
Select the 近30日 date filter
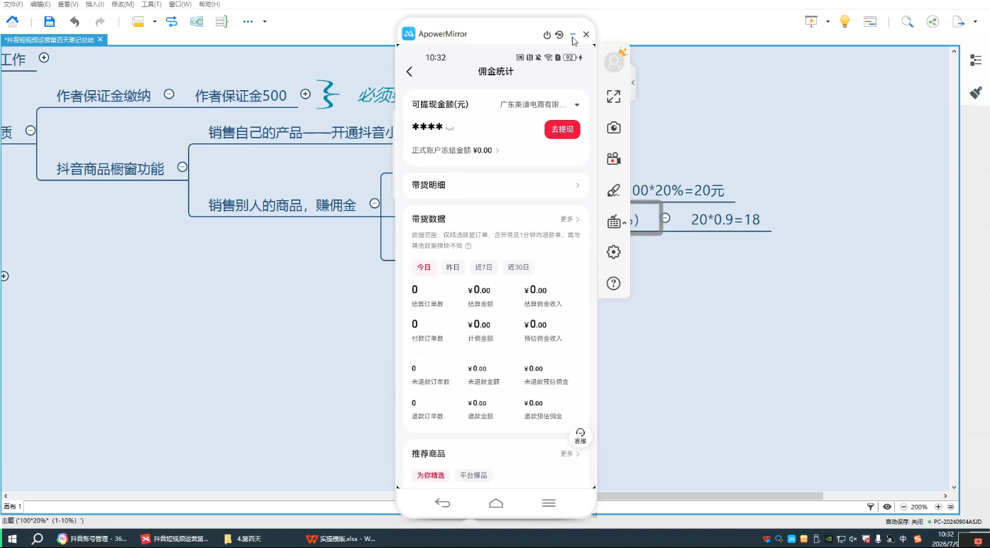(x=518, y=268)
